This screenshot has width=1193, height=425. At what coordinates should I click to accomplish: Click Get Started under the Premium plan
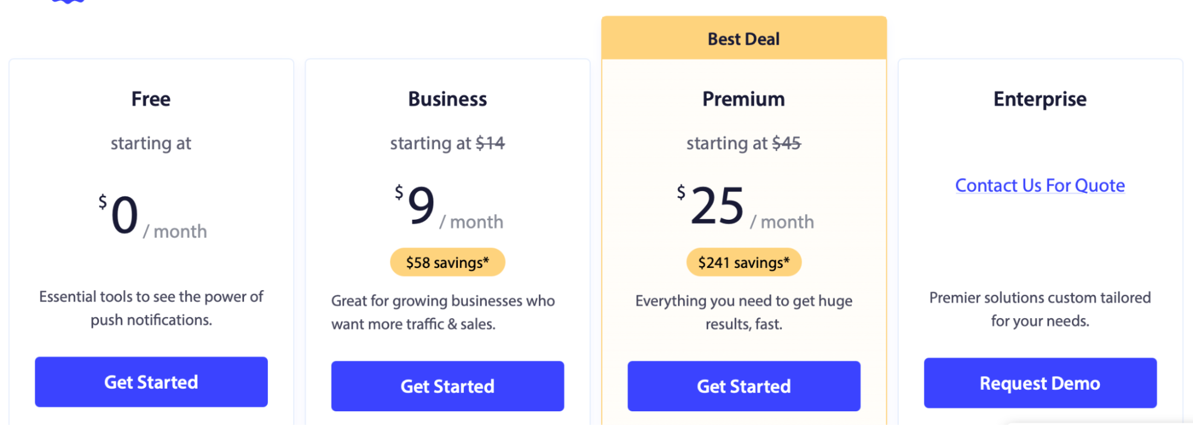[x=744, y=386]
